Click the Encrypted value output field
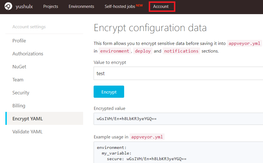This screenshot has height=163, width=263. [178, 119]
